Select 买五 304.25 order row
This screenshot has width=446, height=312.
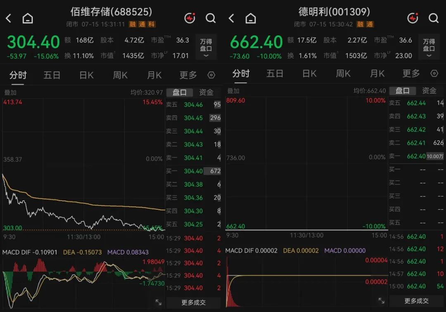coord(193,224)
